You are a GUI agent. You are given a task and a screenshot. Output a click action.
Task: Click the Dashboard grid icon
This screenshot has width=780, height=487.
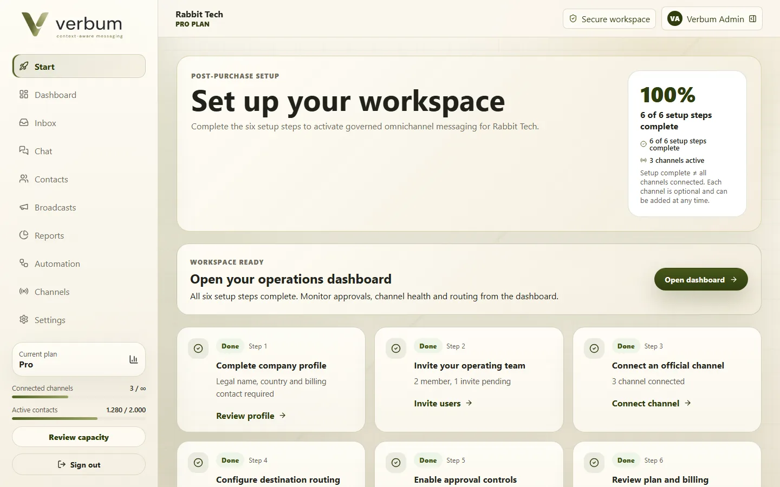tap(24, 95)
